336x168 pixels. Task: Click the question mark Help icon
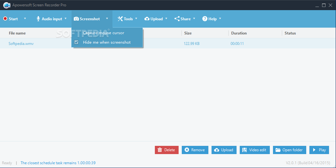[x=205, y=19]
